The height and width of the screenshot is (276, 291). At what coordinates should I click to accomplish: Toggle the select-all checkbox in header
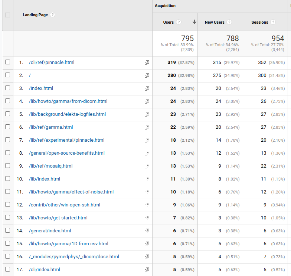(7, 15)
